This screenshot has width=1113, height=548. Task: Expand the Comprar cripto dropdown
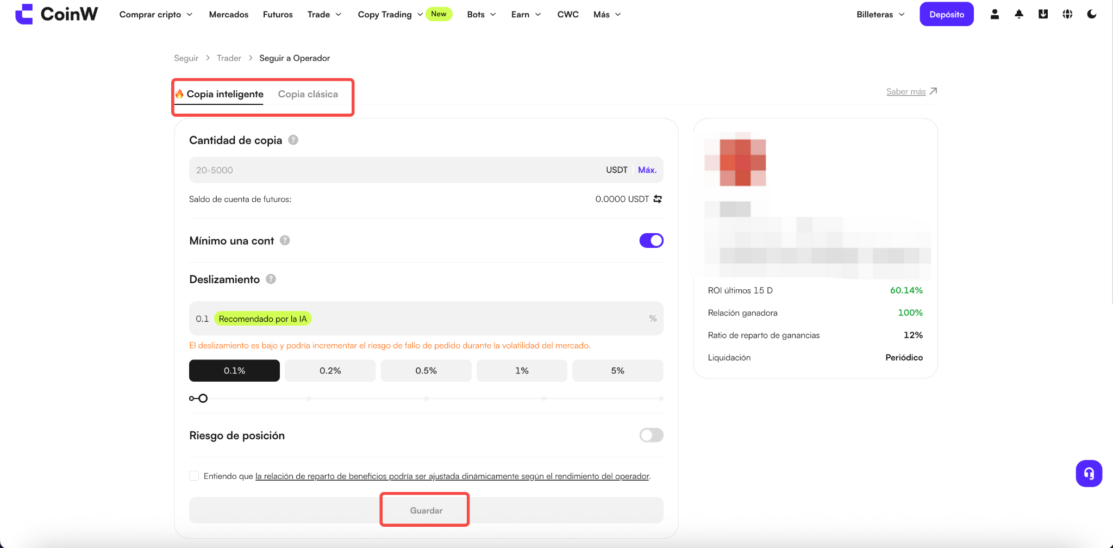point(156,14)
